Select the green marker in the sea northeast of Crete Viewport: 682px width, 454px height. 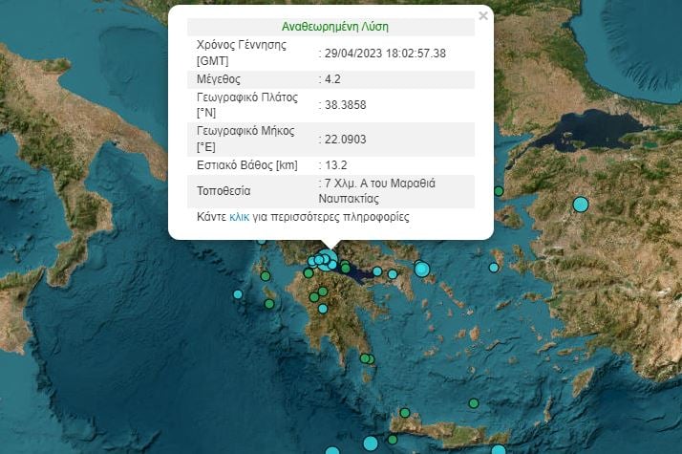[474, 403]
